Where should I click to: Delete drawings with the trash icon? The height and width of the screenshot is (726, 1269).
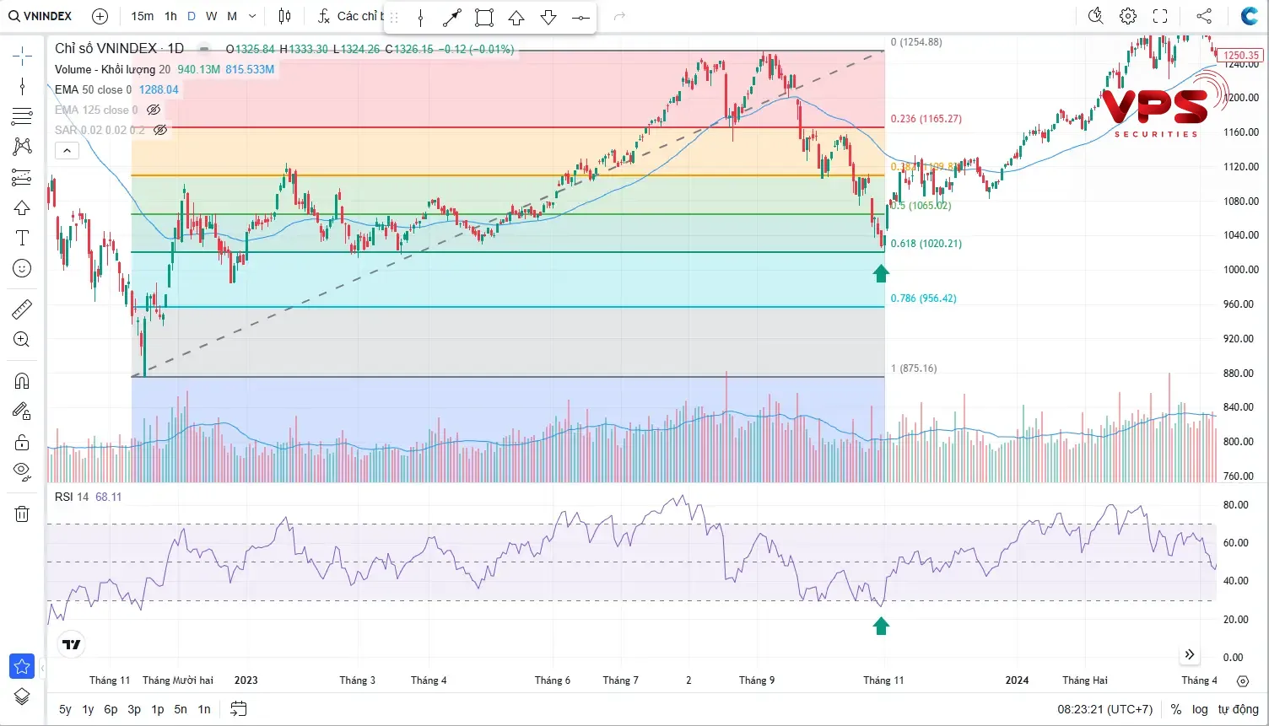pos(22,514)
